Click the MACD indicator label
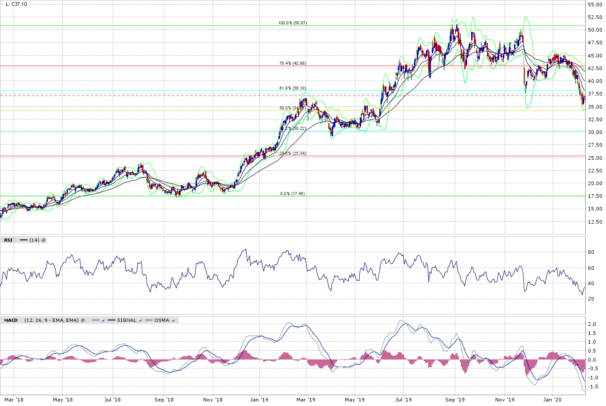 point(11,320)
